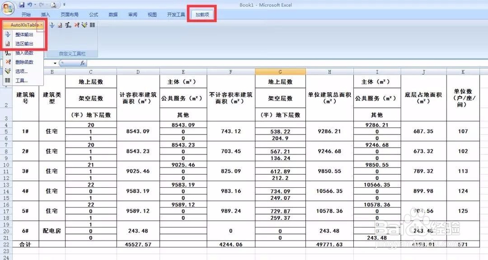Screen dimensions: 488x260
Task: Switch to the 插入 ribbon tab
Action: [x=45, y=14]
